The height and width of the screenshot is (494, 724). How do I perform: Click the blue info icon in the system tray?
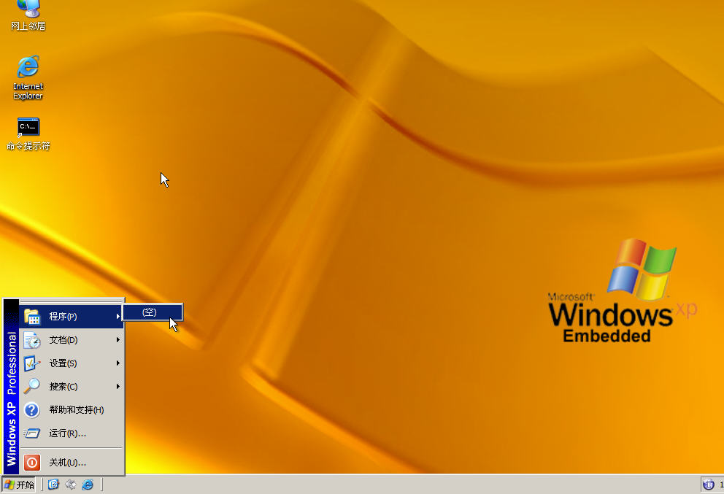click(708, 485)
